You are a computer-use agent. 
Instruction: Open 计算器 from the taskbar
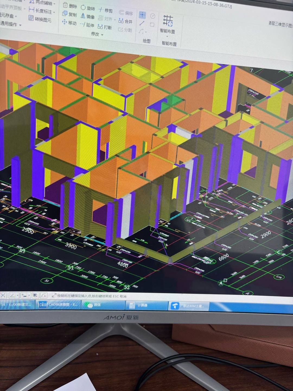[x=147, y=305]
